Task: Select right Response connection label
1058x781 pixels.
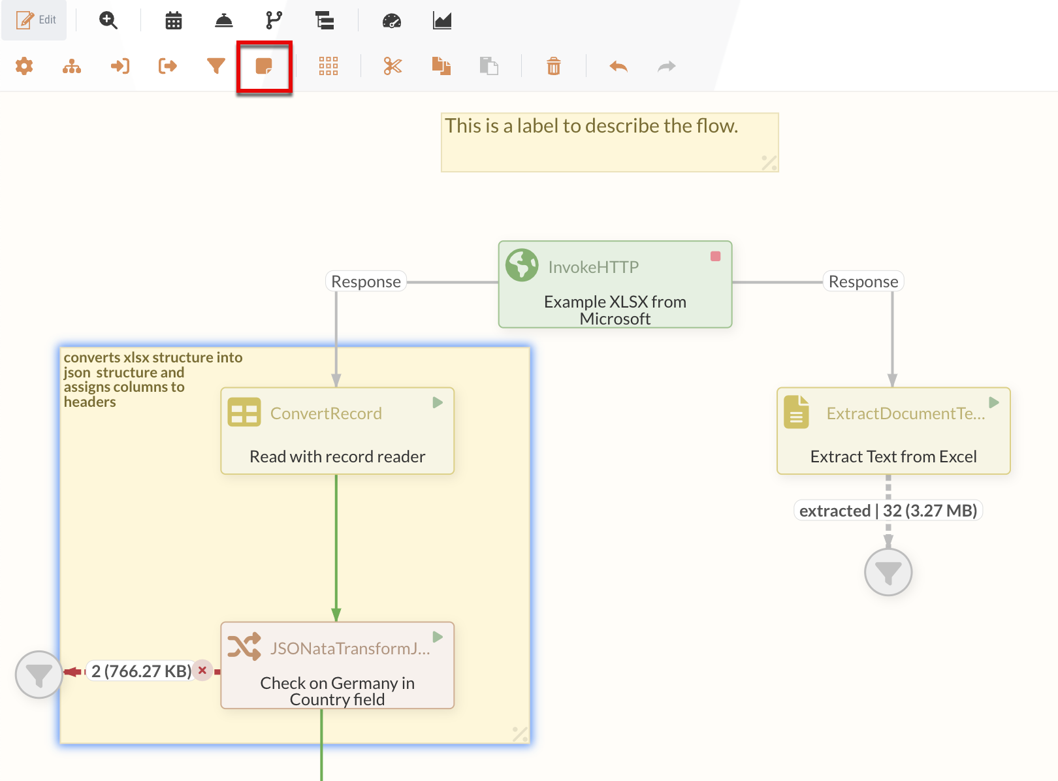Action: click(x=863, y=281)
